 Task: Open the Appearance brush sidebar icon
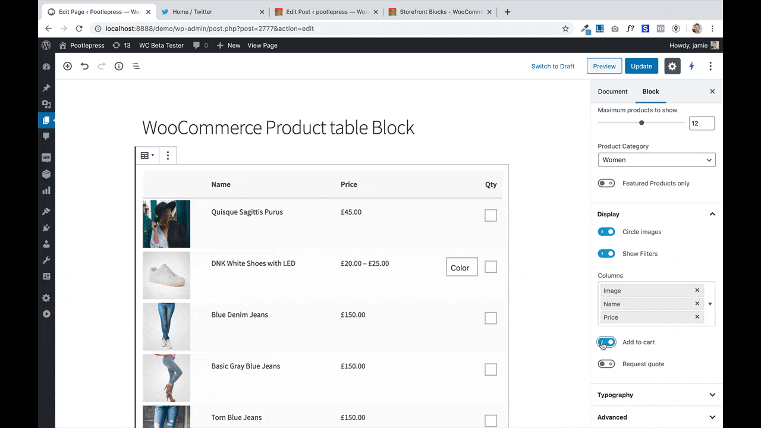tap(46, 212)
